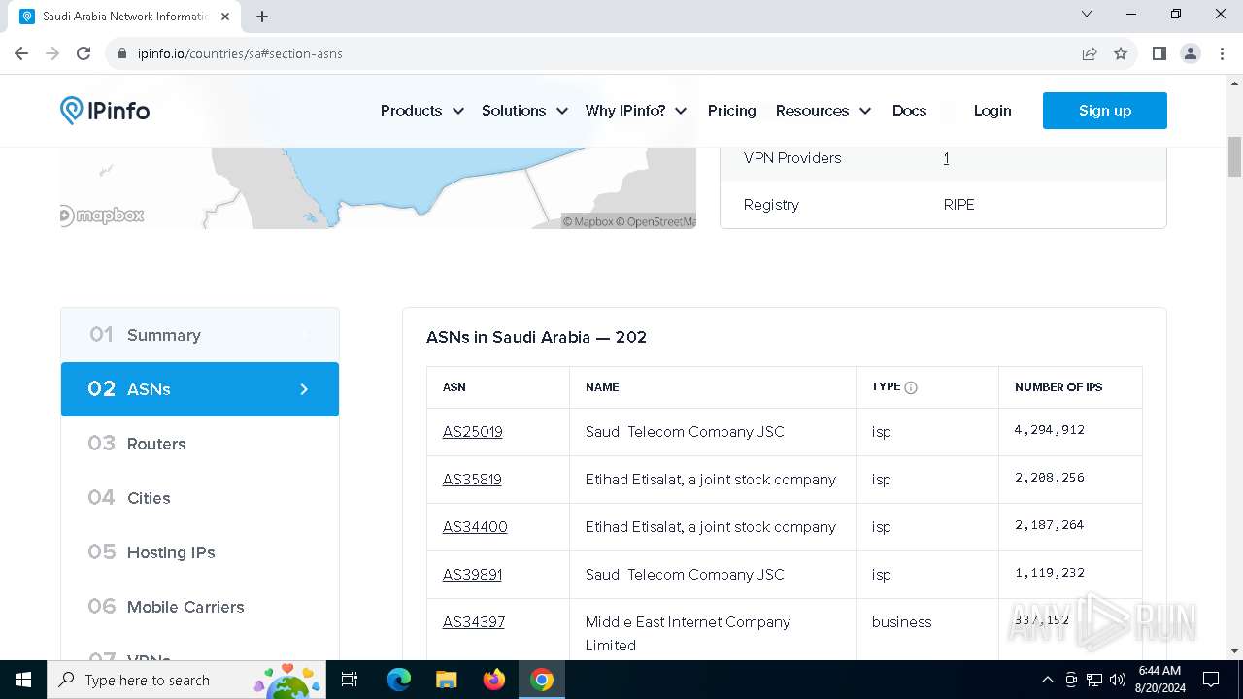Open a new browser tab
Screen dimensions: 1243x699
click(262, 17)
